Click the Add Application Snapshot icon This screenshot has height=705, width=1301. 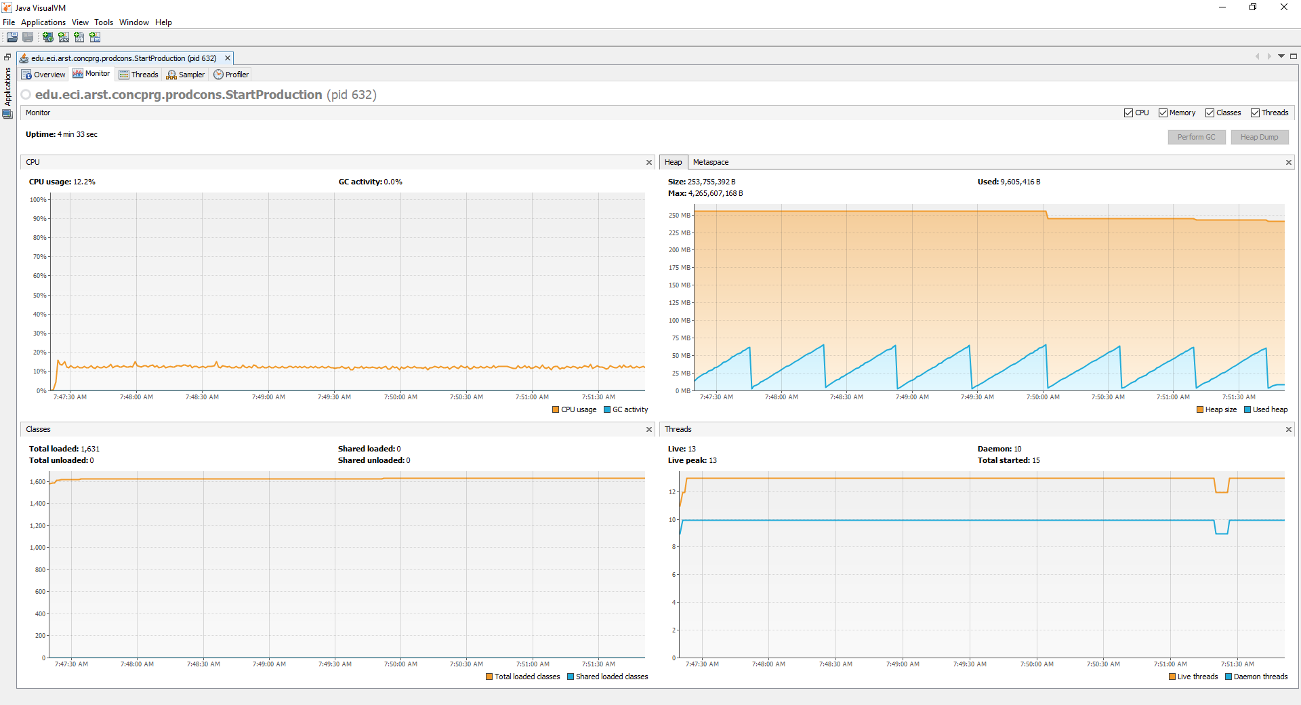(95, 37)
